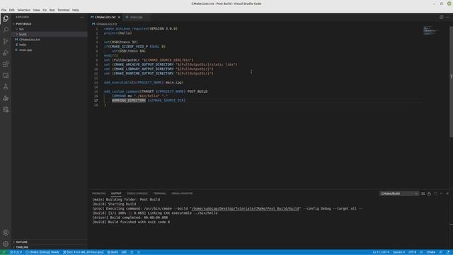
Task: Open the Accounts menu icon
Action: click(6, 233)
